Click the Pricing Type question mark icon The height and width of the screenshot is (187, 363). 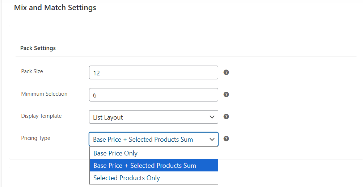[226, 139]
